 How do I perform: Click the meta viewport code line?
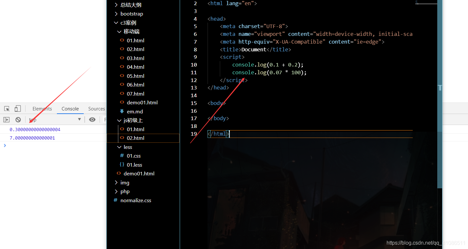click(316, 34)
